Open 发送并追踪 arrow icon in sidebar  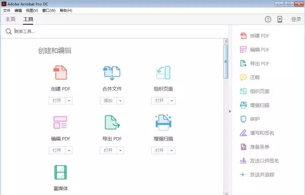(x=243, y=175)
